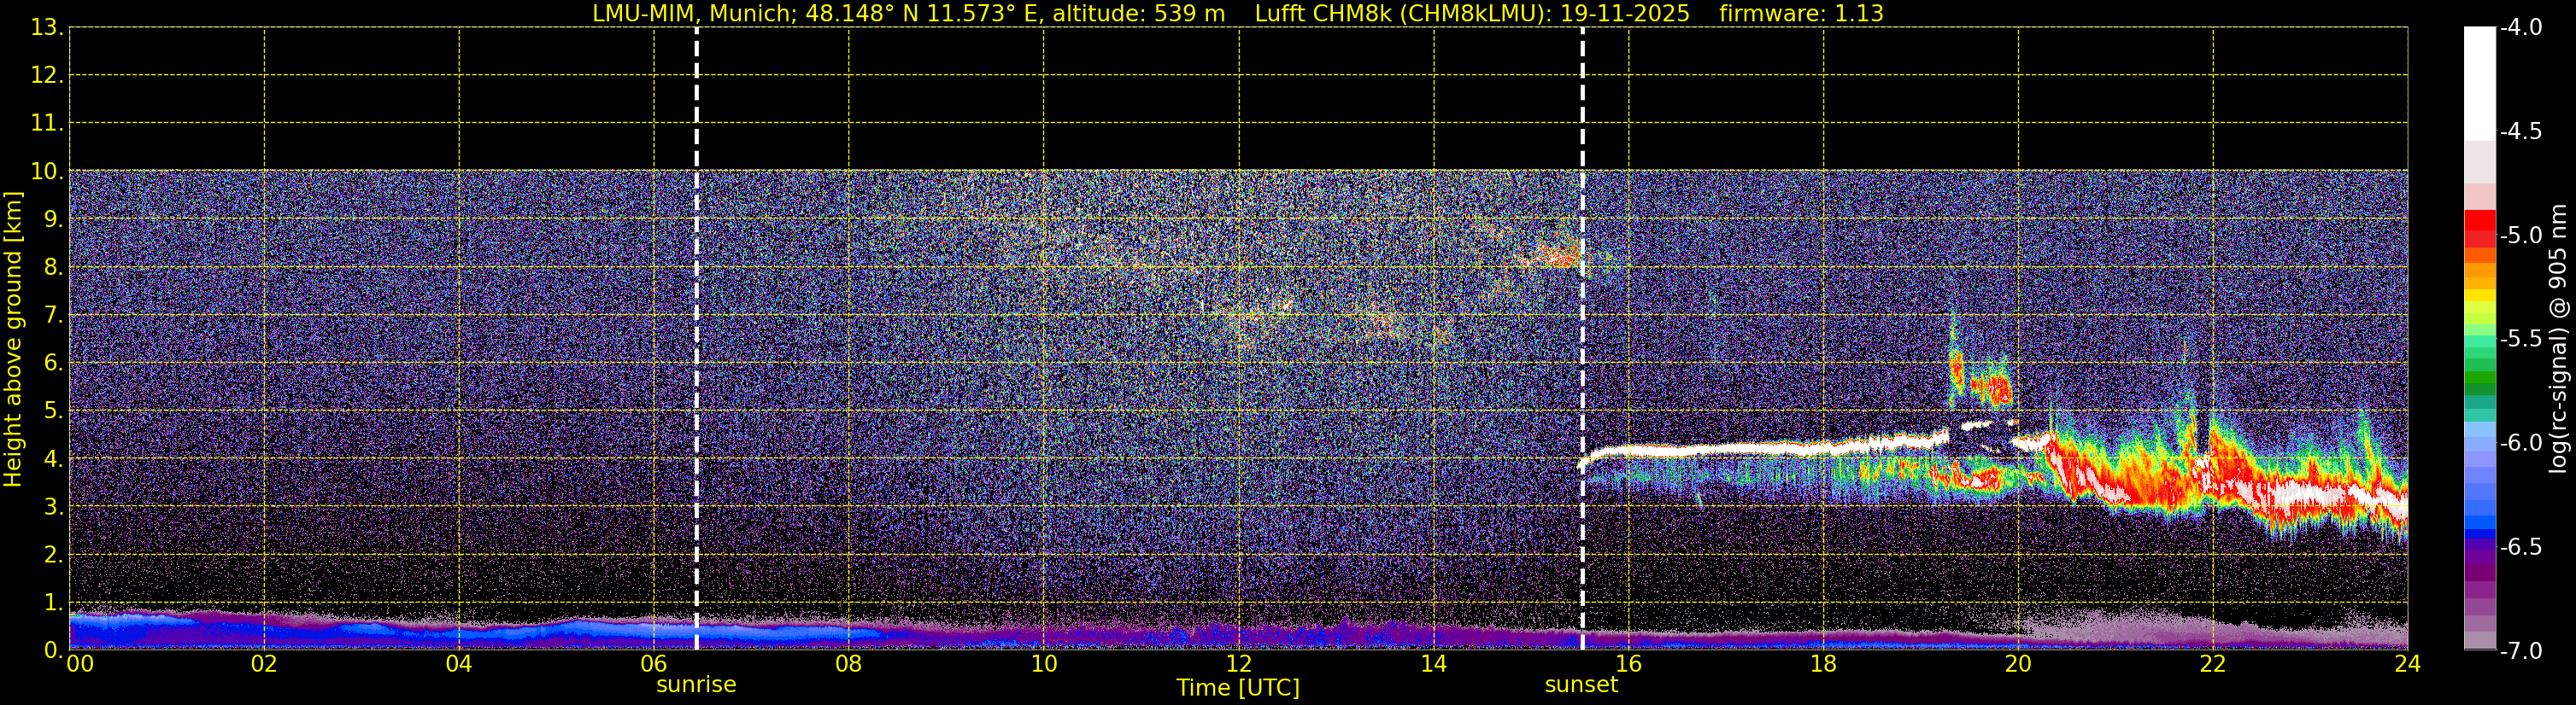Click the "6." height axis tick label
Screen dimensions: 2576x705
(53, 364)
